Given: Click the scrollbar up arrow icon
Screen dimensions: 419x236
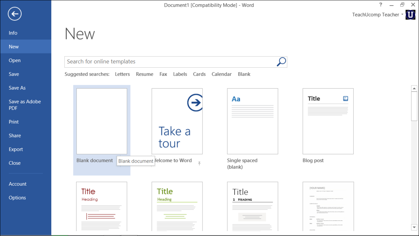Looking at the screenshot, I should point(414,88).
